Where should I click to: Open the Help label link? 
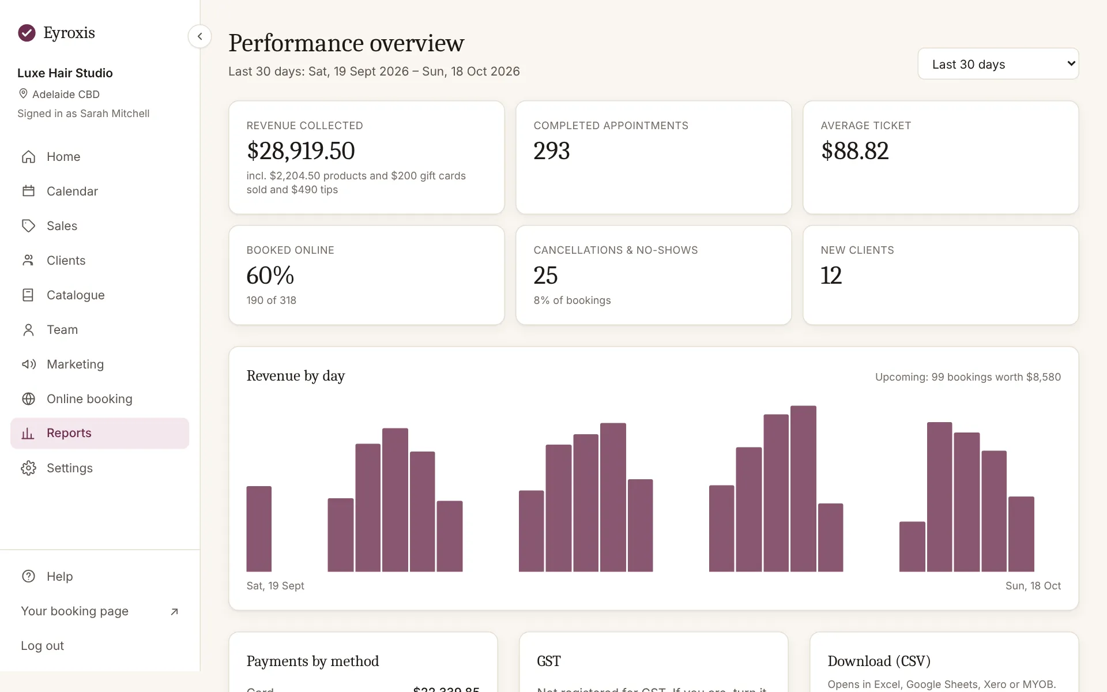click(x=59, y=577)
